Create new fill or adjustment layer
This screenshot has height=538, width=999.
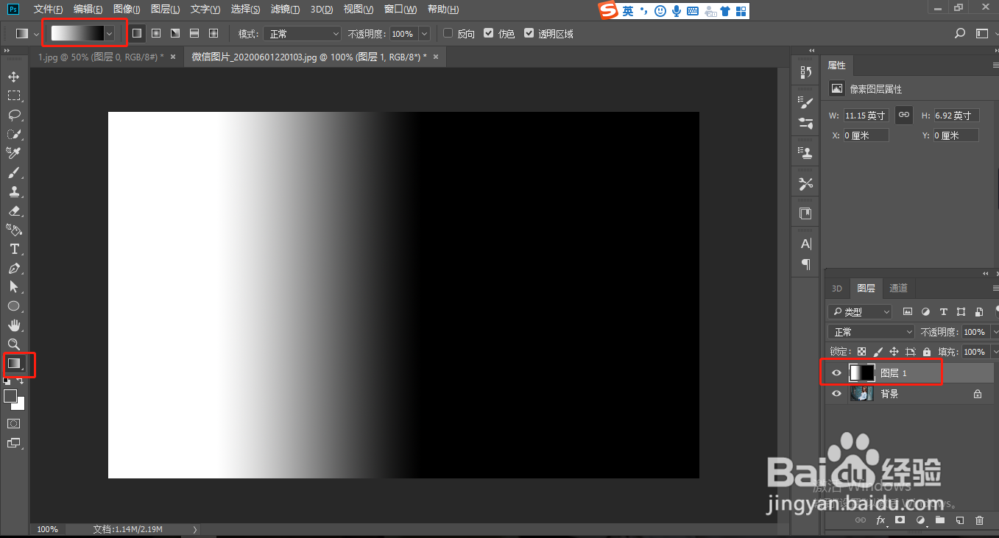(x=920, y=520)
